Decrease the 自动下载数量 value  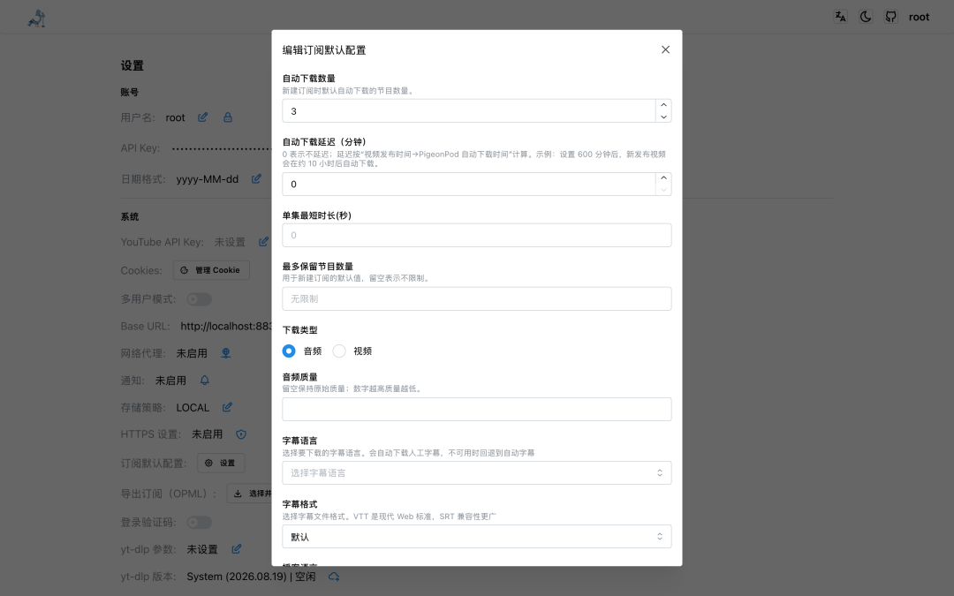tap(663, 117)
